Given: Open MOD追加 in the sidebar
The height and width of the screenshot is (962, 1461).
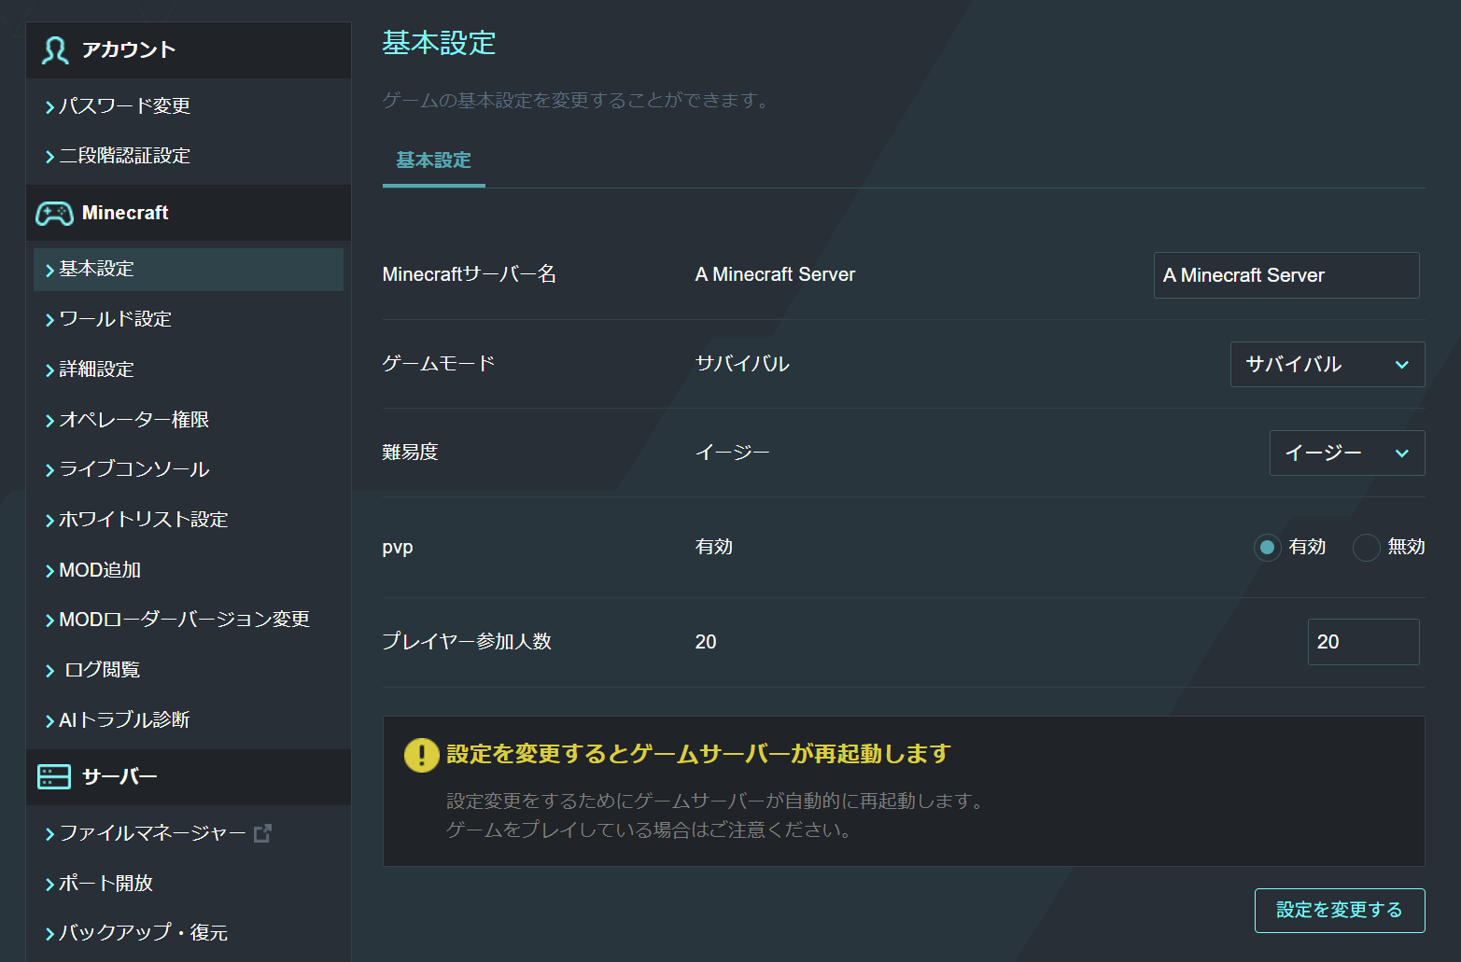Looking at the screenshot, I should pos(100,569).
